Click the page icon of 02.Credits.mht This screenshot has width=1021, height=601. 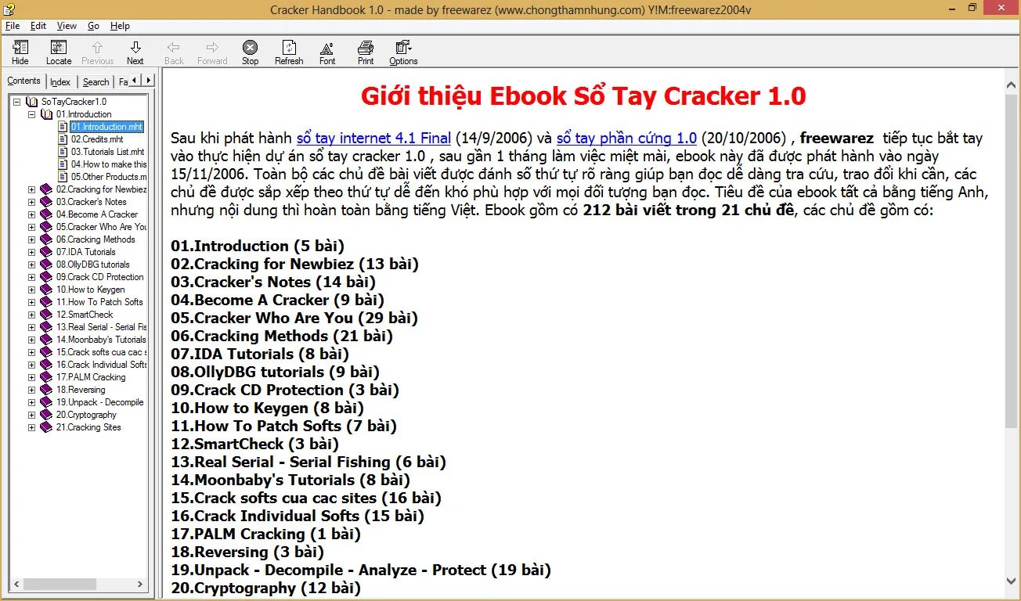(64, 139)
